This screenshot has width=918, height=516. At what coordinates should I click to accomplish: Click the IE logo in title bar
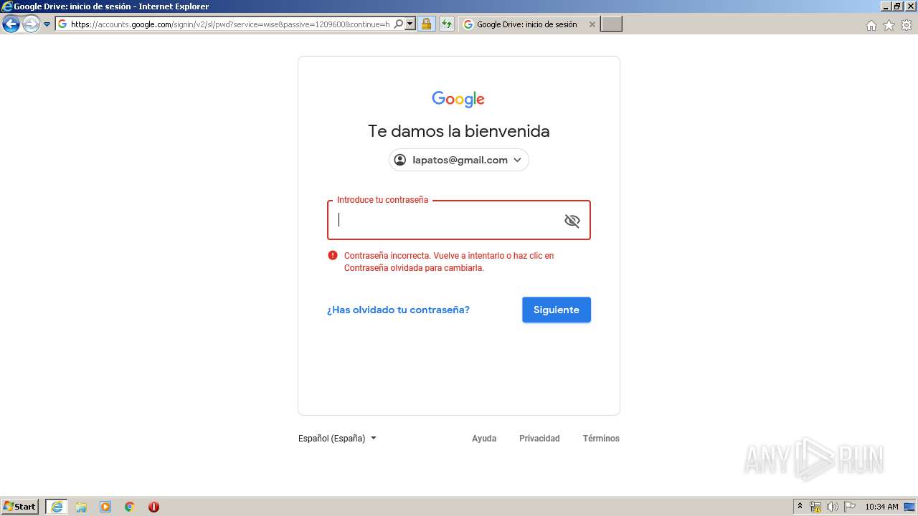point(7,6)
